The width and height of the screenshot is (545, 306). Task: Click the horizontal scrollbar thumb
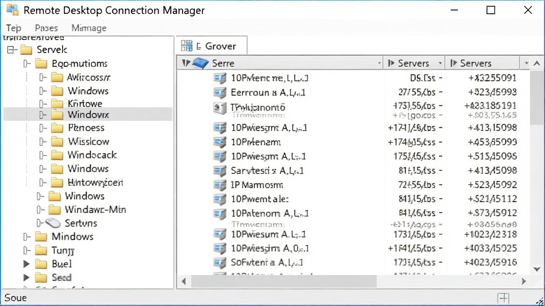tap(284, 282)
